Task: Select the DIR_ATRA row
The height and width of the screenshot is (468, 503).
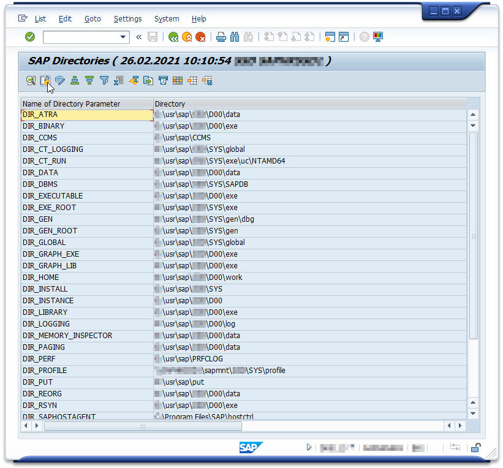Action: [87, 115]
